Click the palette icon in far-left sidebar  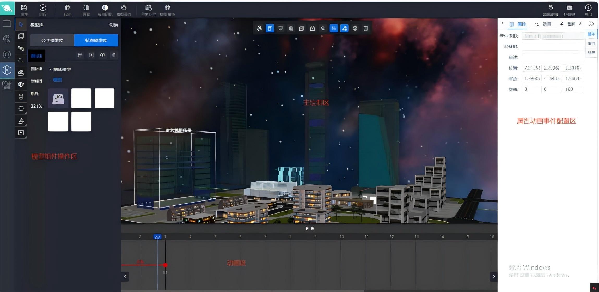7,39
